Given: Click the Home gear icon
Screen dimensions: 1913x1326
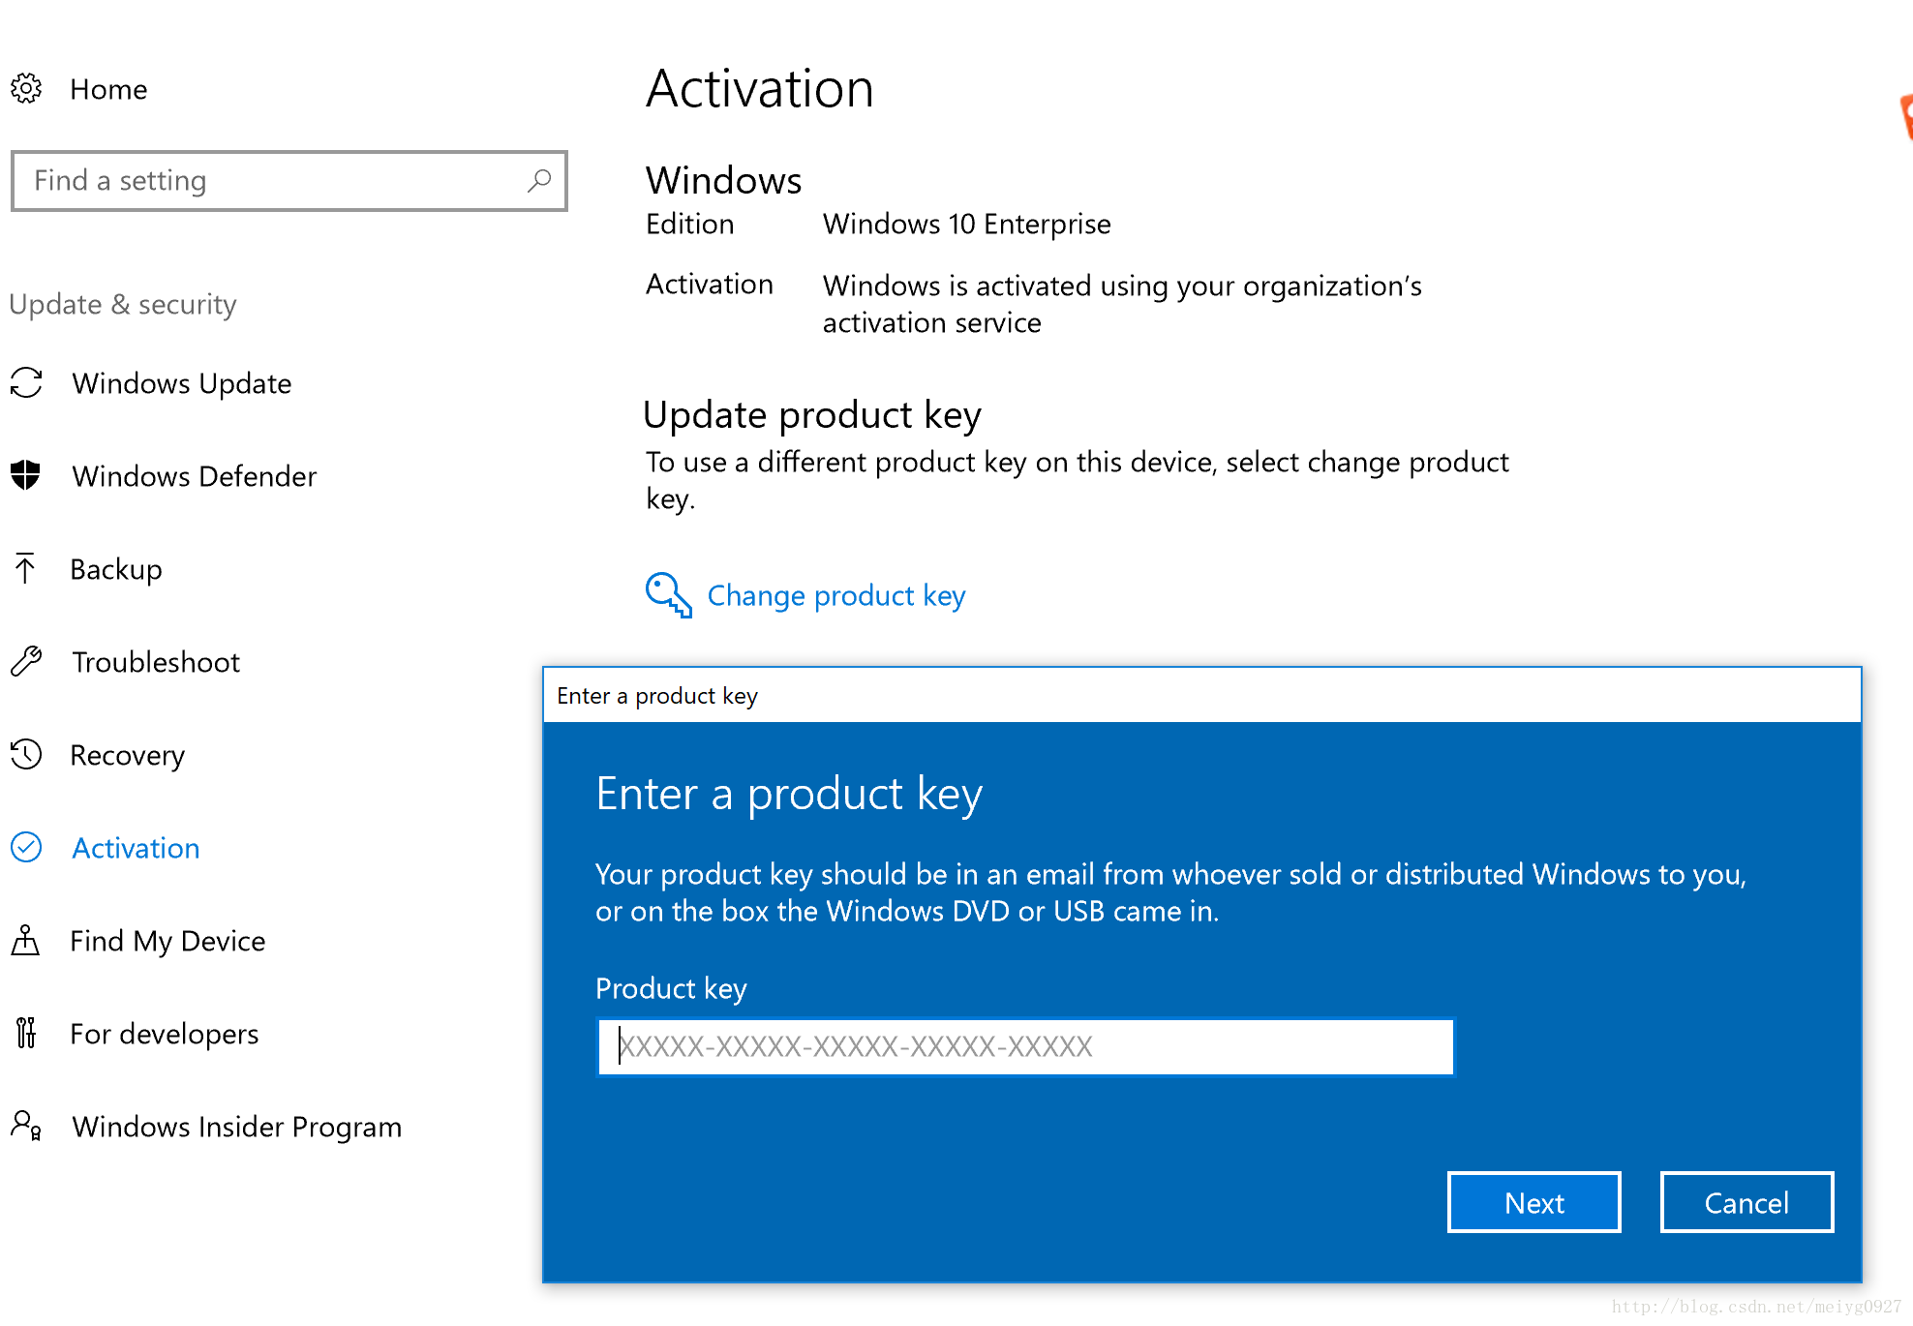Looking at the screenshot, I should pos(26,89).
